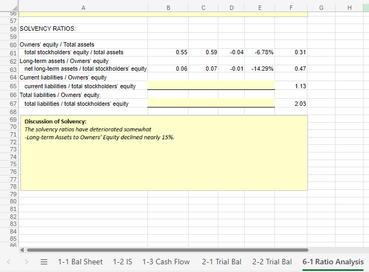
Task: Click the 0.59 value cell
Action: click(203, 52)
